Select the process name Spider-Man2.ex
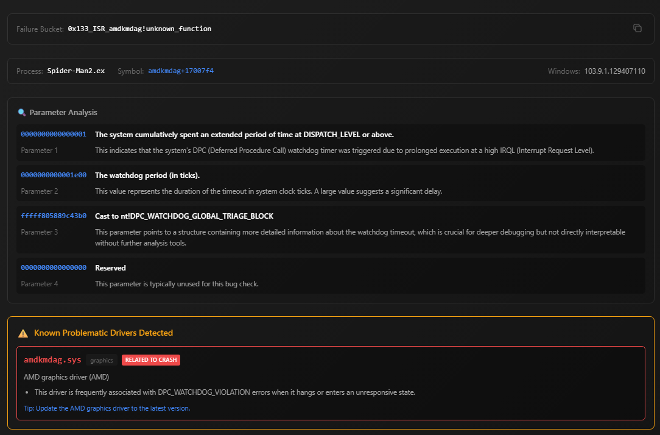The height and width of the screenshot is (435, 660). coord(75,71)
